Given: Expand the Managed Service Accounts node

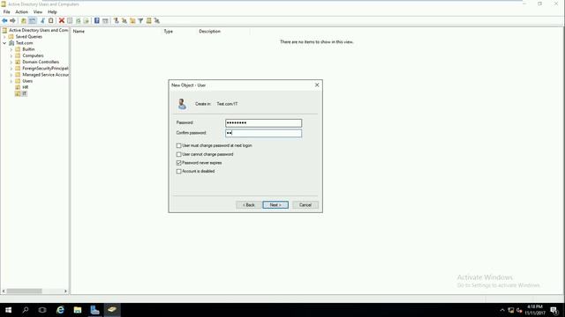Looking at the screenshot, I should click(x=11, y=75).
